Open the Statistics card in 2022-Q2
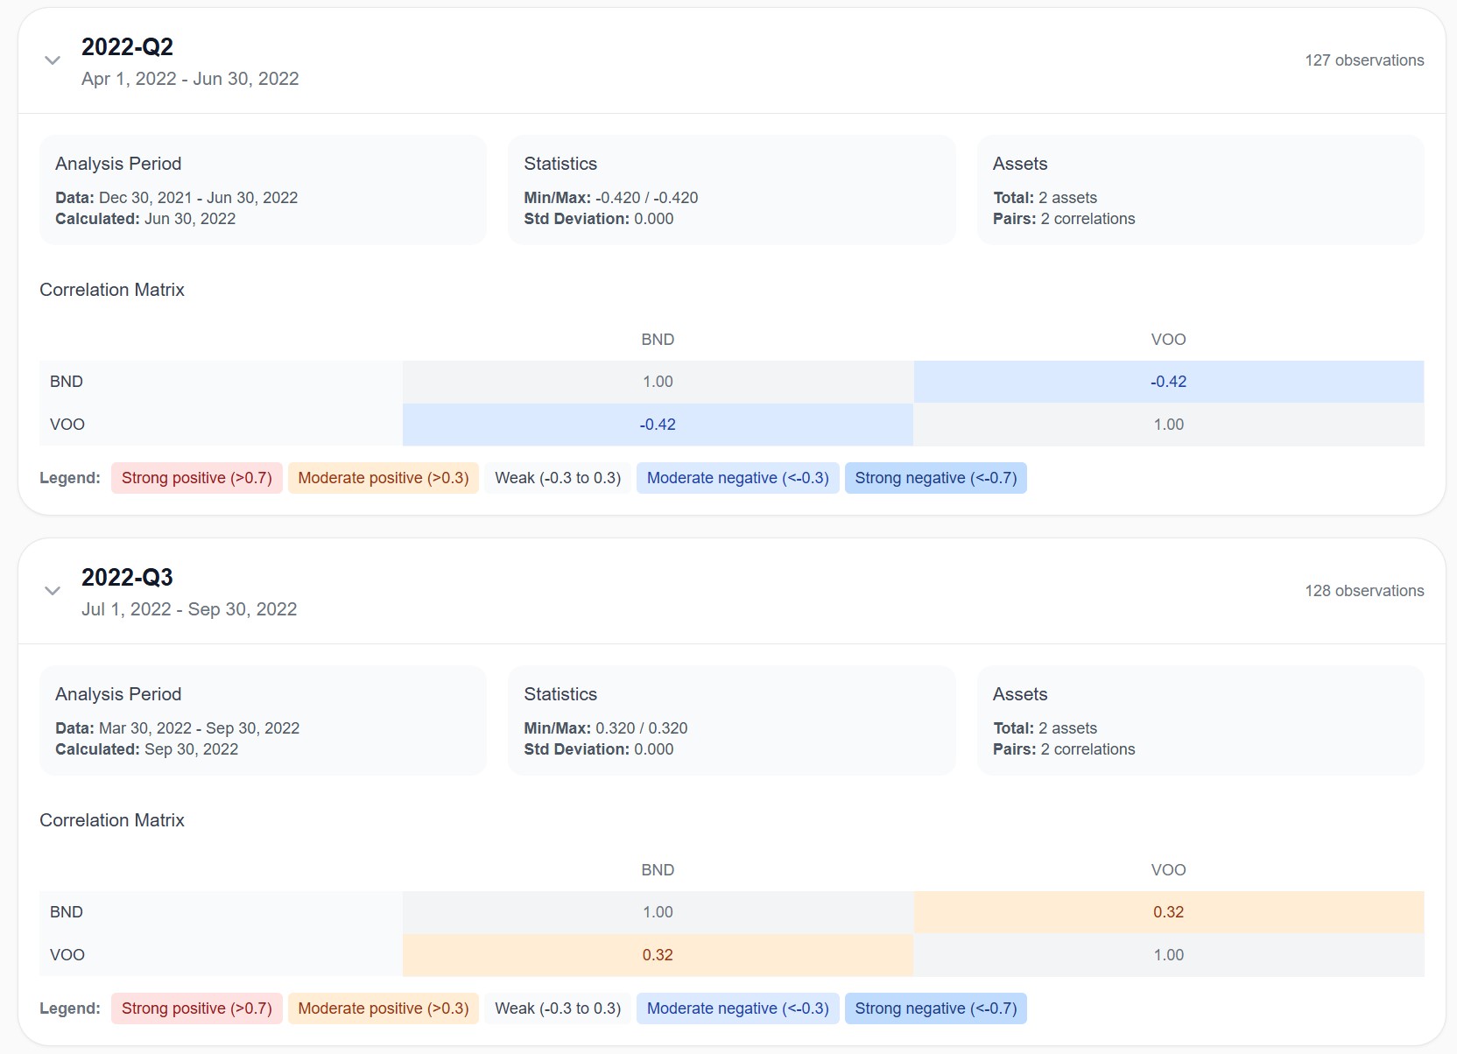The width and height of the screenshot is (1457, 1054). pyautogui.click(x=731, y=190)
